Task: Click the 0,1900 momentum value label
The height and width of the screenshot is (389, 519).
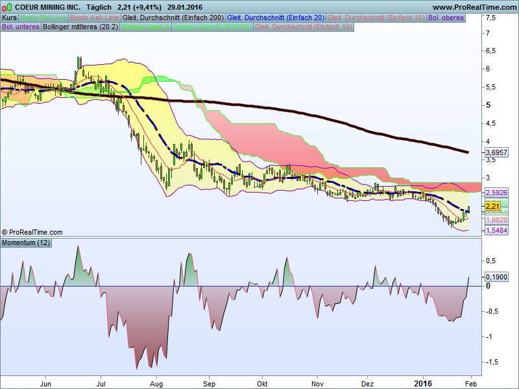Action: pyautogui.click(x=496, y=277)
